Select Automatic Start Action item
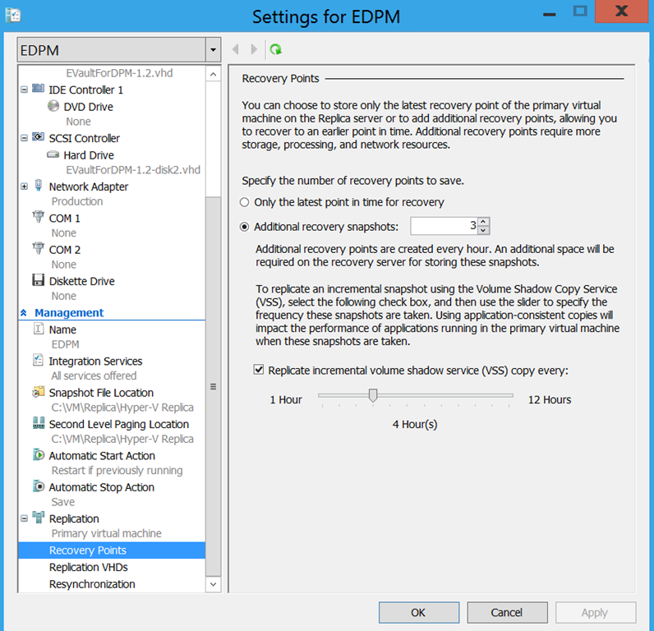The height and width of the screenshot is (631, 654). [x=102, y=456]
